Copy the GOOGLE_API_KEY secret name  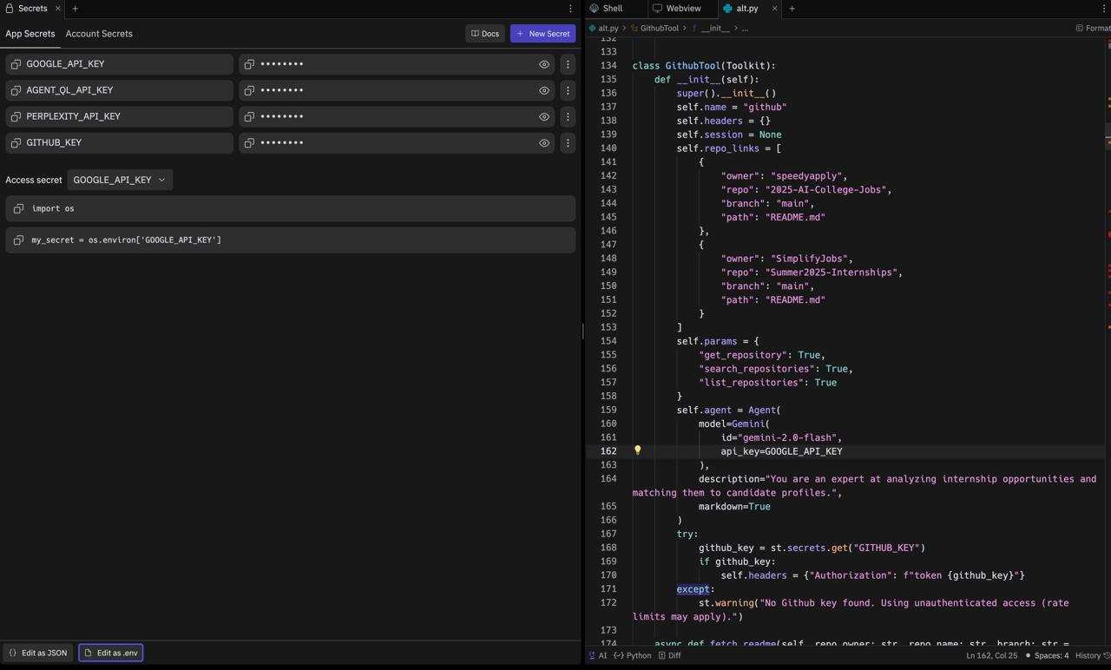(16, 64)
